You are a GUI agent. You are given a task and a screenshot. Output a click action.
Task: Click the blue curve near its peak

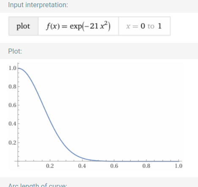tap(20, 68)
